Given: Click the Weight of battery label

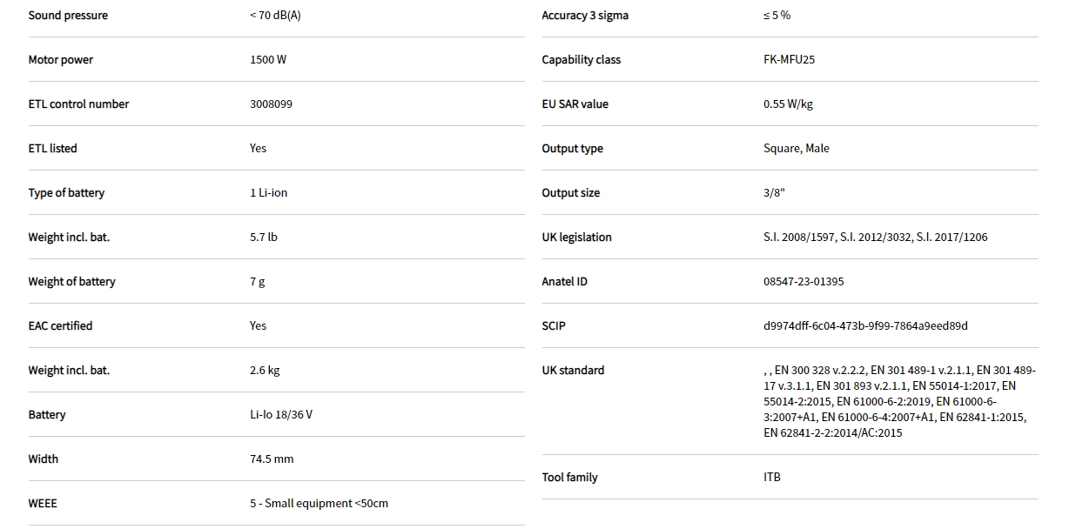Looking at the screenshot, I should [71, 282].
